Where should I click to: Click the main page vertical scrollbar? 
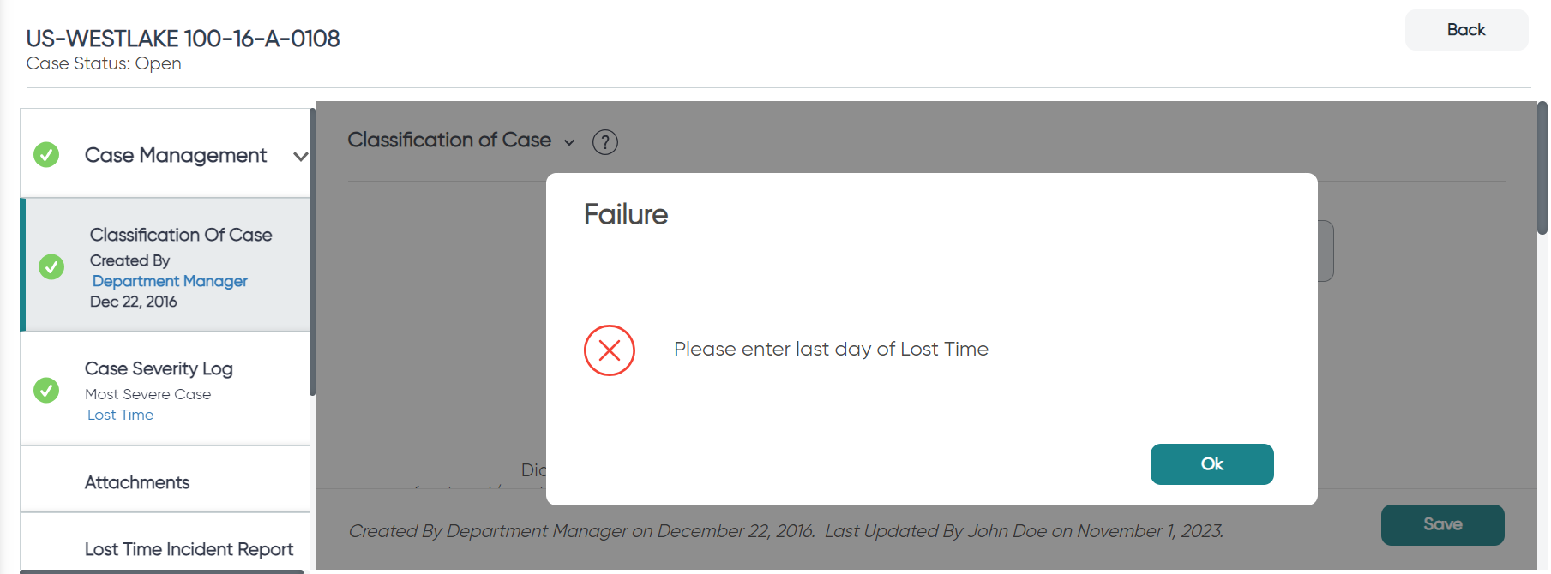1542,168
